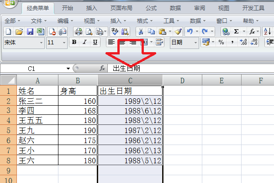274x183 pixels.
Task: Select cell containing 张三二
Action: [x=37, y=101]
